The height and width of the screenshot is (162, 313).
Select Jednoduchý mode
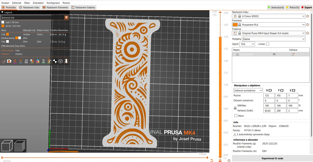[x=276, y=8]
